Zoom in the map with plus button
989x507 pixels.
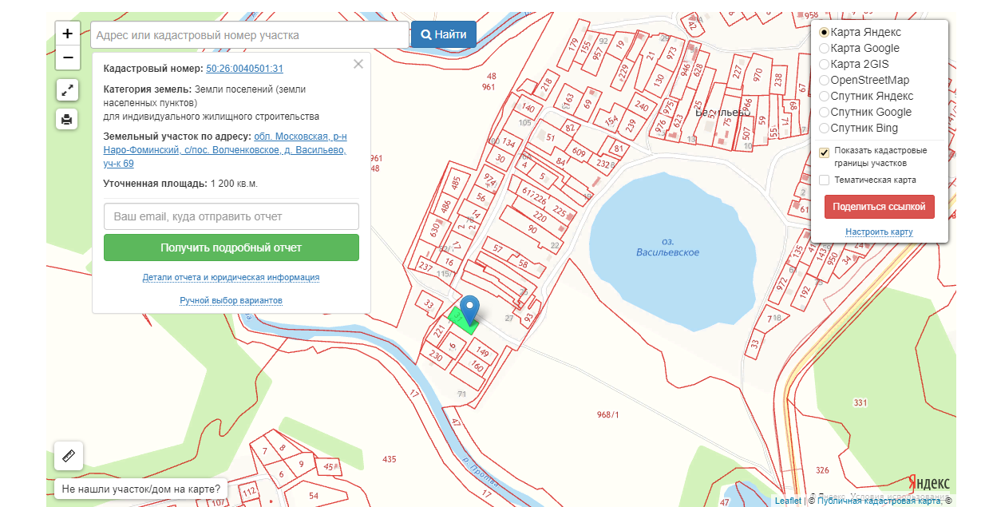point(67,34)
